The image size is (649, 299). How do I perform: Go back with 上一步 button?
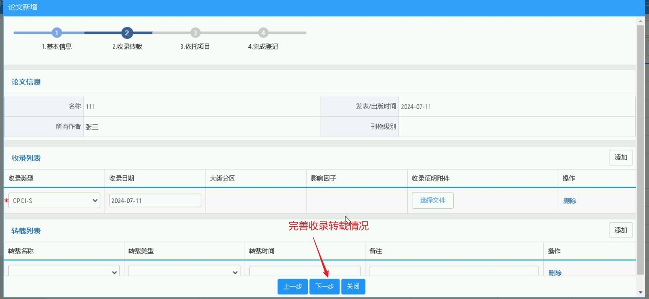(293, 286)
